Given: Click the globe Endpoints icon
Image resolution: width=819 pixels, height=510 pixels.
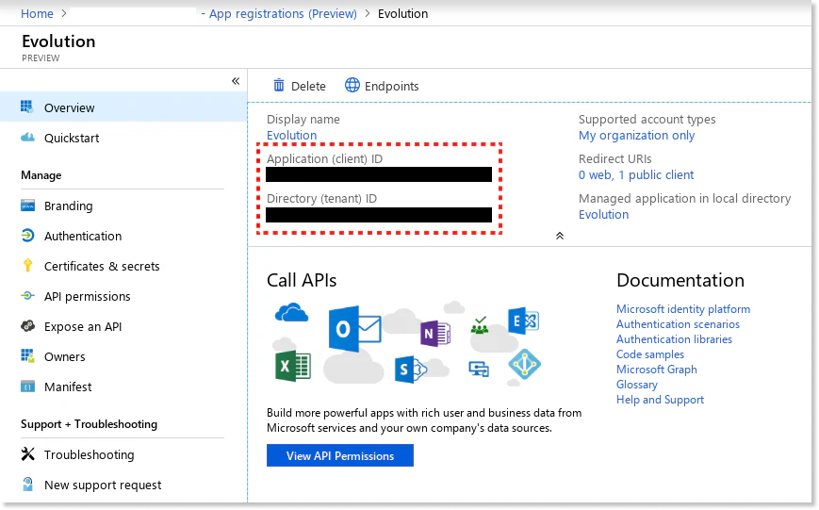Looking at the screenshot, I should tap(352, 85).
